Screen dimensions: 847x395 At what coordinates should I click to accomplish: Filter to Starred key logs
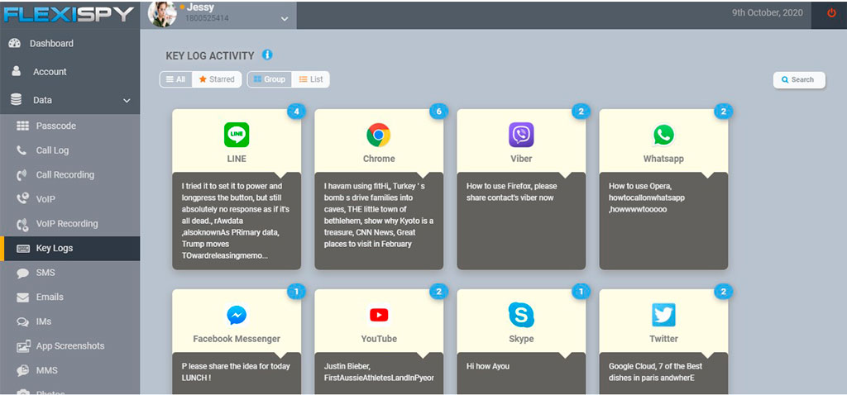tap(217, 79)
